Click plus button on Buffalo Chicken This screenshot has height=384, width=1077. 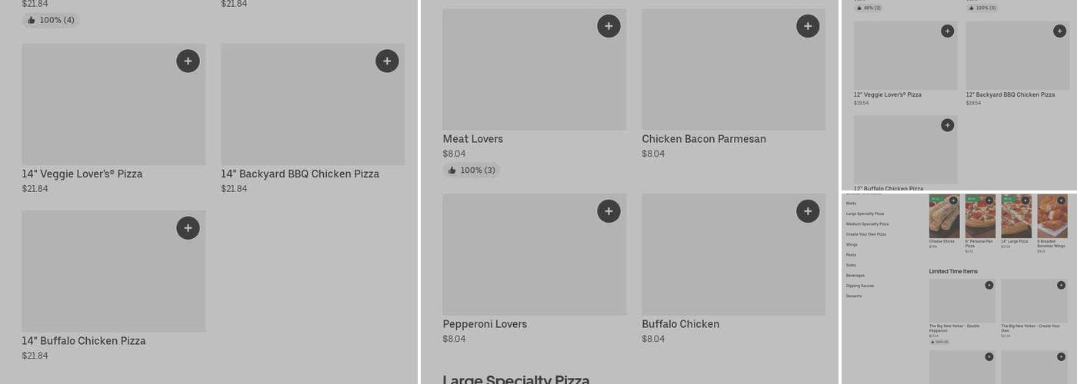coord(807,211)
